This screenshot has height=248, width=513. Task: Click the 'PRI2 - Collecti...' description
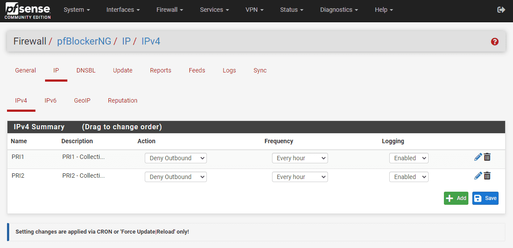pyautogui.click(x=84, y=176)
